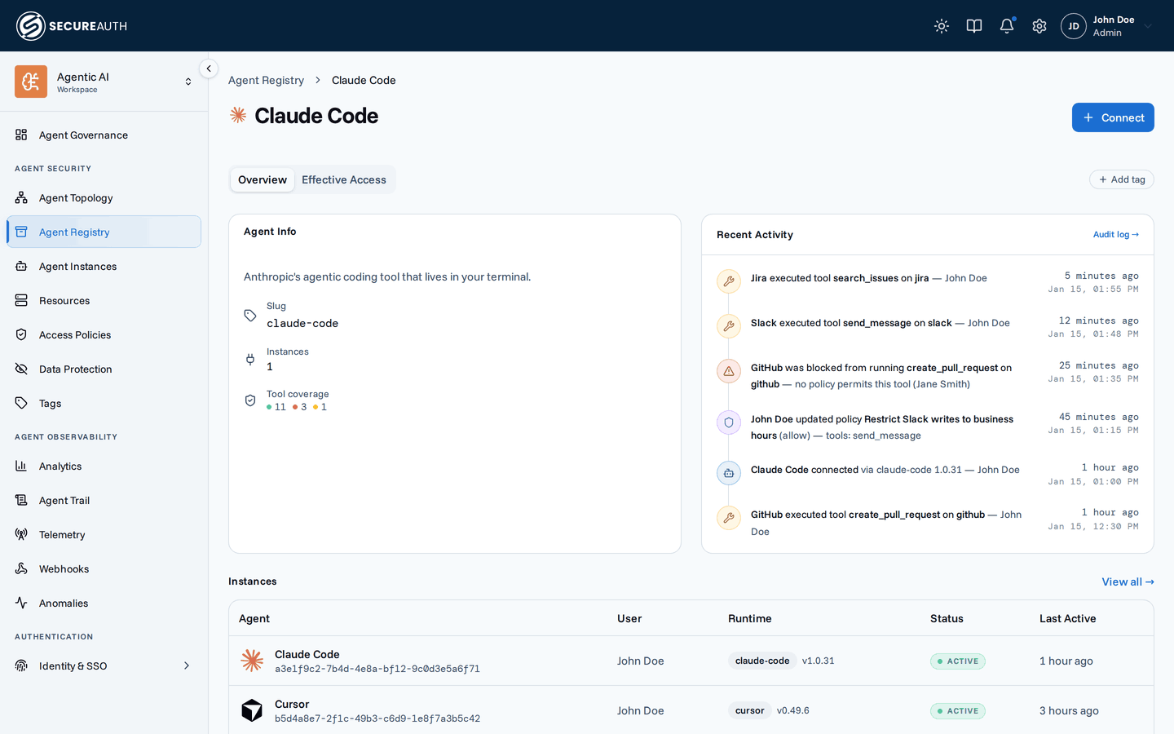Image resolution: width=1174 pixels, height=734 pixels.
Task: Click the Data Protection eye-off icon
Action: click(21, 369)
